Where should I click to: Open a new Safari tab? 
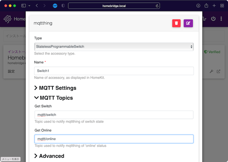point(214,6)
